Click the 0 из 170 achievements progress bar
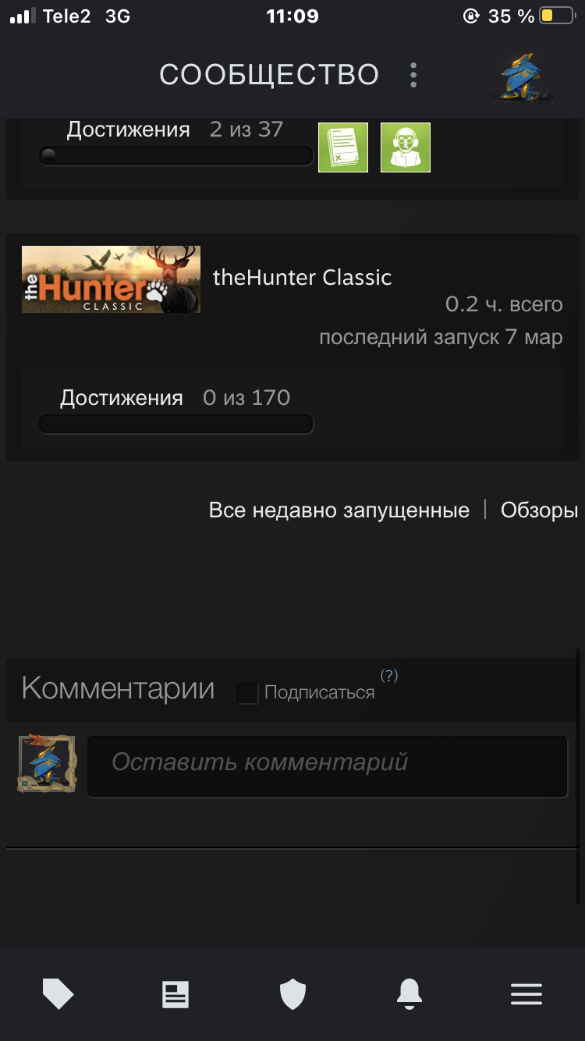 [x=176, y=424]
